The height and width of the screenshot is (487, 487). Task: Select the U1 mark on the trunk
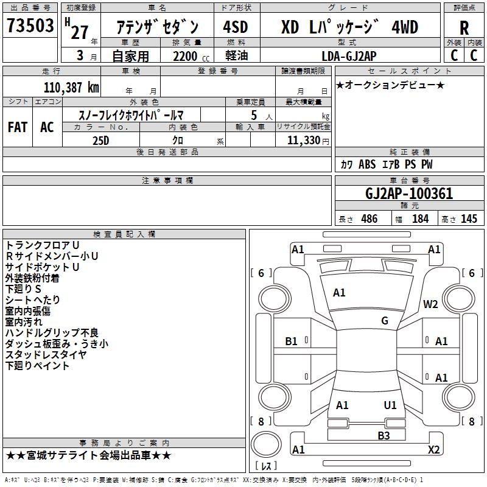390,405
